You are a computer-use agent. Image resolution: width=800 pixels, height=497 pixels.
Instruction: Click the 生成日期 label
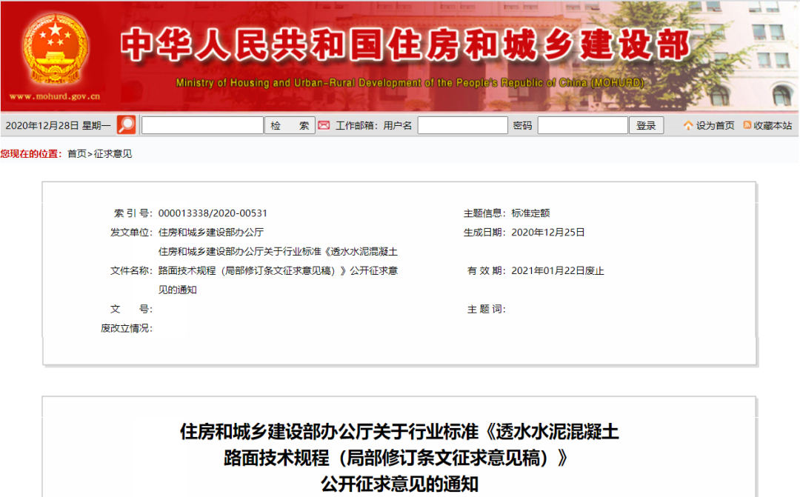pyautogui.click(x=484, y=232)
